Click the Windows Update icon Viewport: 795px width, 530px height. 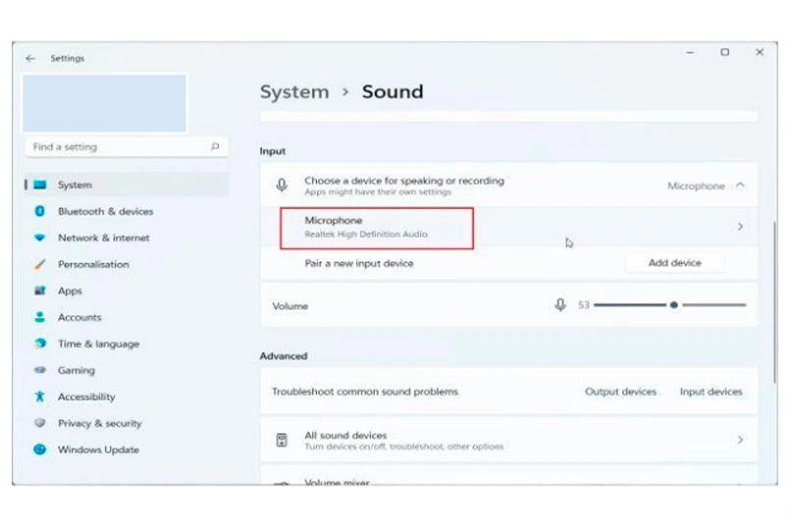[39, 449]
